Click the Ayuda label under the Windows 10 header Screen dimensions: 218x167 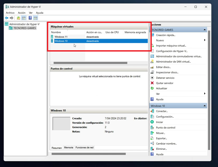(x=160, y=154)
